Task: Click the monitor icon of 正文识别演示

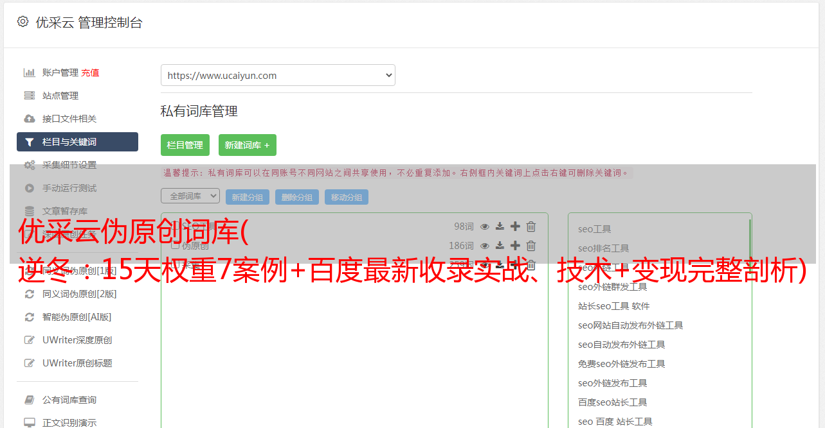Action: [x=30, y=423]
